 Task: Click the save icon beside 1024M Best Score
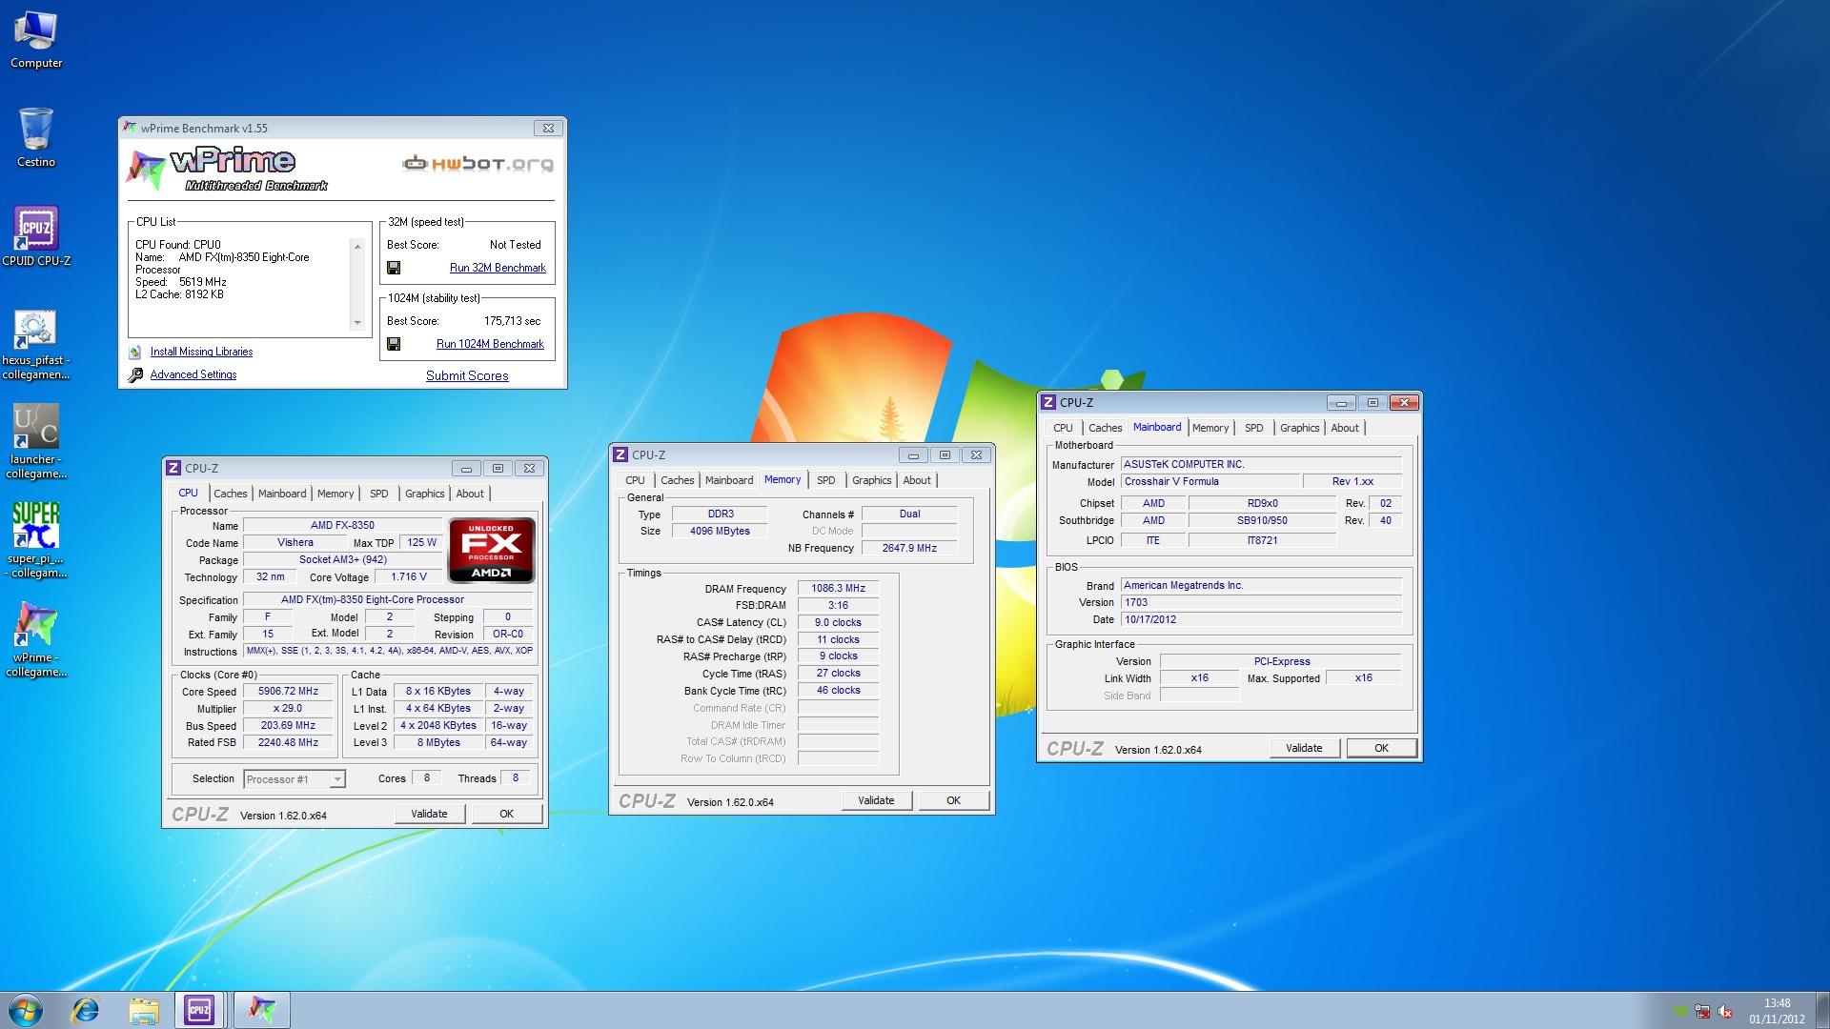pyautogui.click(x=394, y=344)
